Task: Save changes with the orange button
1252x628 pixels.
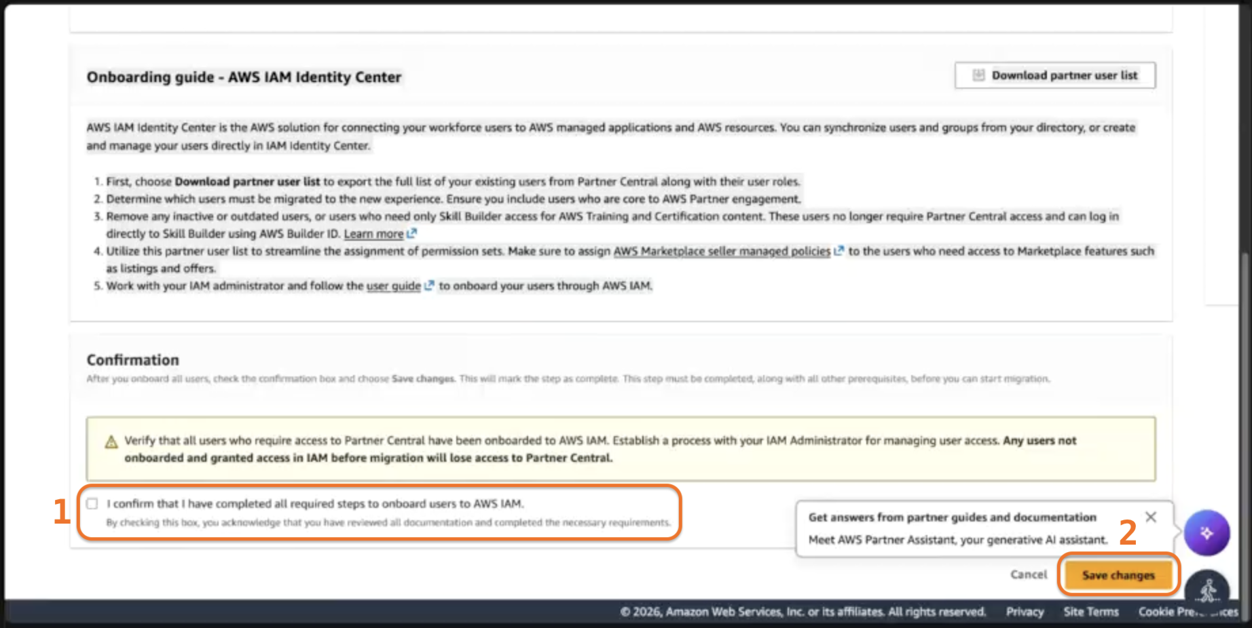Action: click(1118, 575)
